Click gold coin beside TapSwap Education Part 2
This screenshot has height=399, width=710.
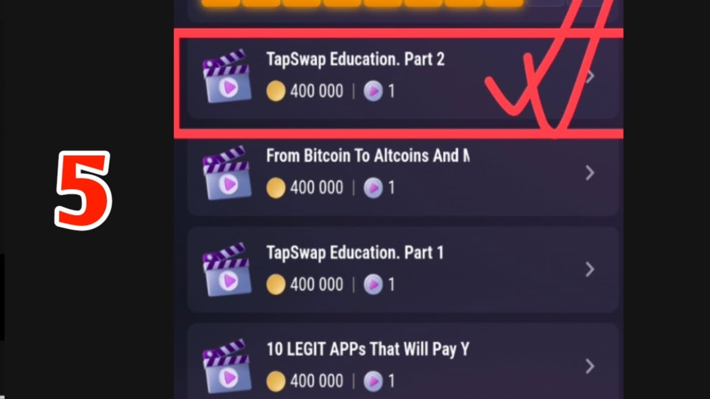[276, 91]
